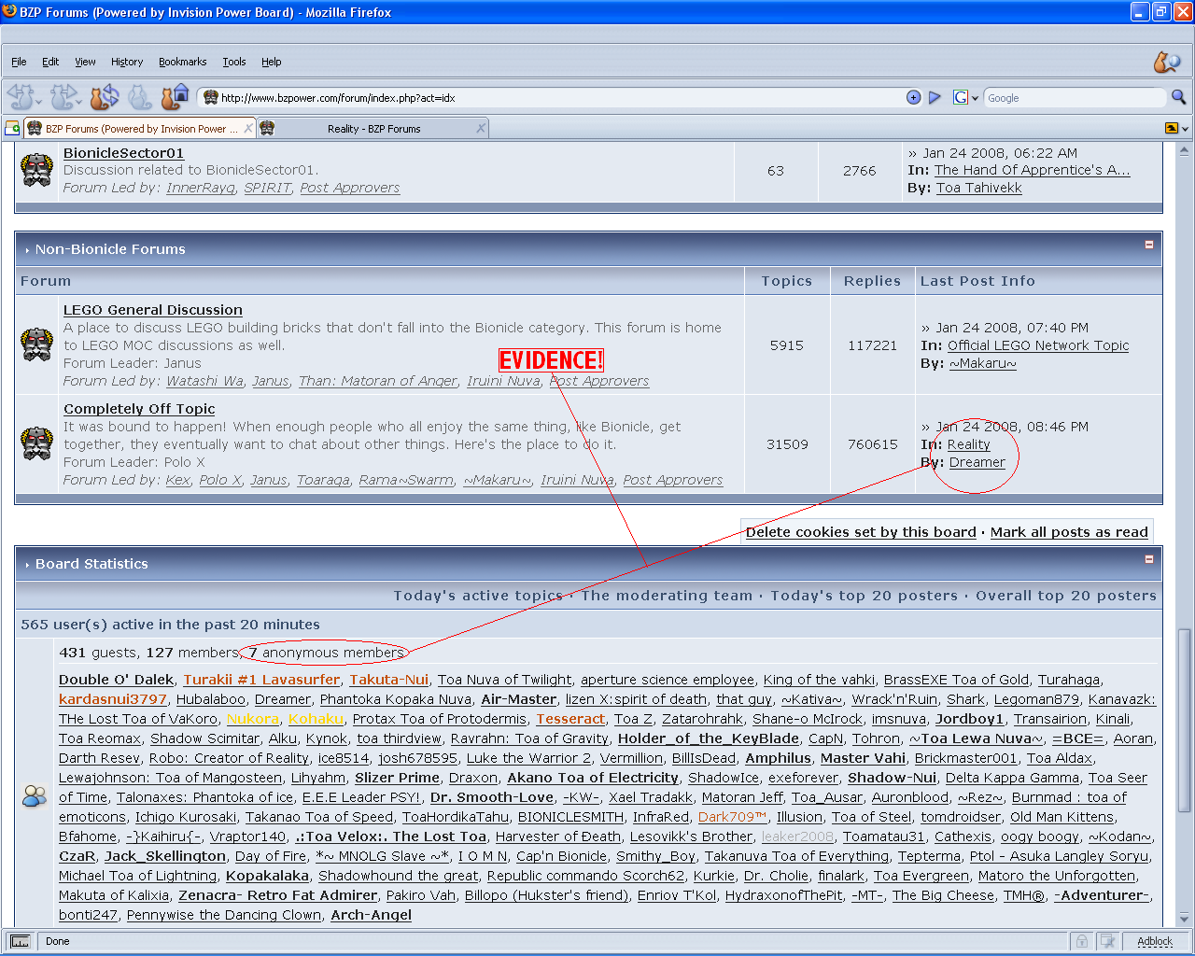
Task: Open ~Makaru~ profile in Last Post Info
Action: pyautogui.click(x=983, y=363)
